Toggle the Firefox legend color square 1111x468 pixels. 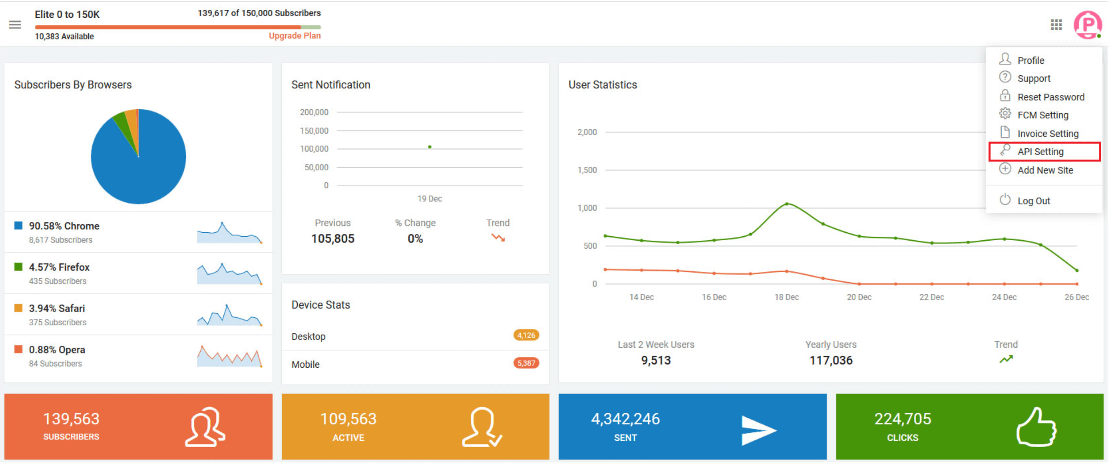pyautogui.click(x=18, y=267)
